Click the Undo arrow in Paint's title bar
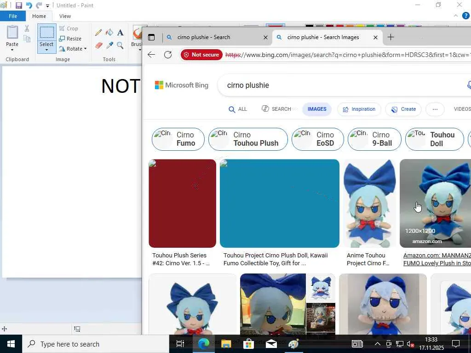The width and height of the screenshot is (471, 353). click(x=29, y=6)
